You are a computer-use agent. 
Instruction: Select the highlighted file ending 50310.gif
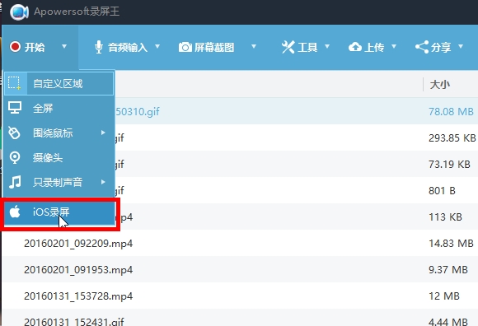tap(137, 111)
